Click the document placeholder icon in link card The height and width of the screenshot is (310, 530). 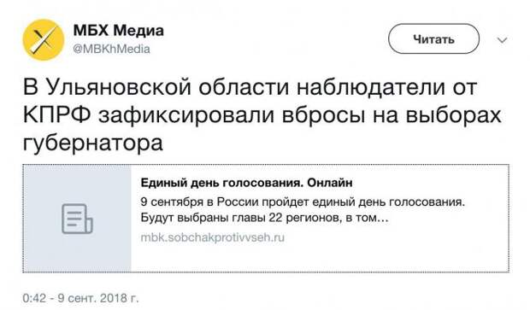[77, 219]
